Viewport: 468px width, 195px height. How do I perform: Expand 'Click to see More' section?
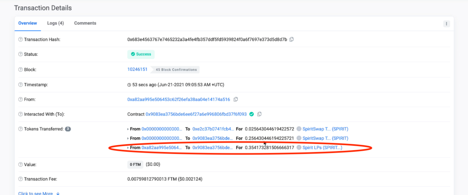click(x=39, y=193)
